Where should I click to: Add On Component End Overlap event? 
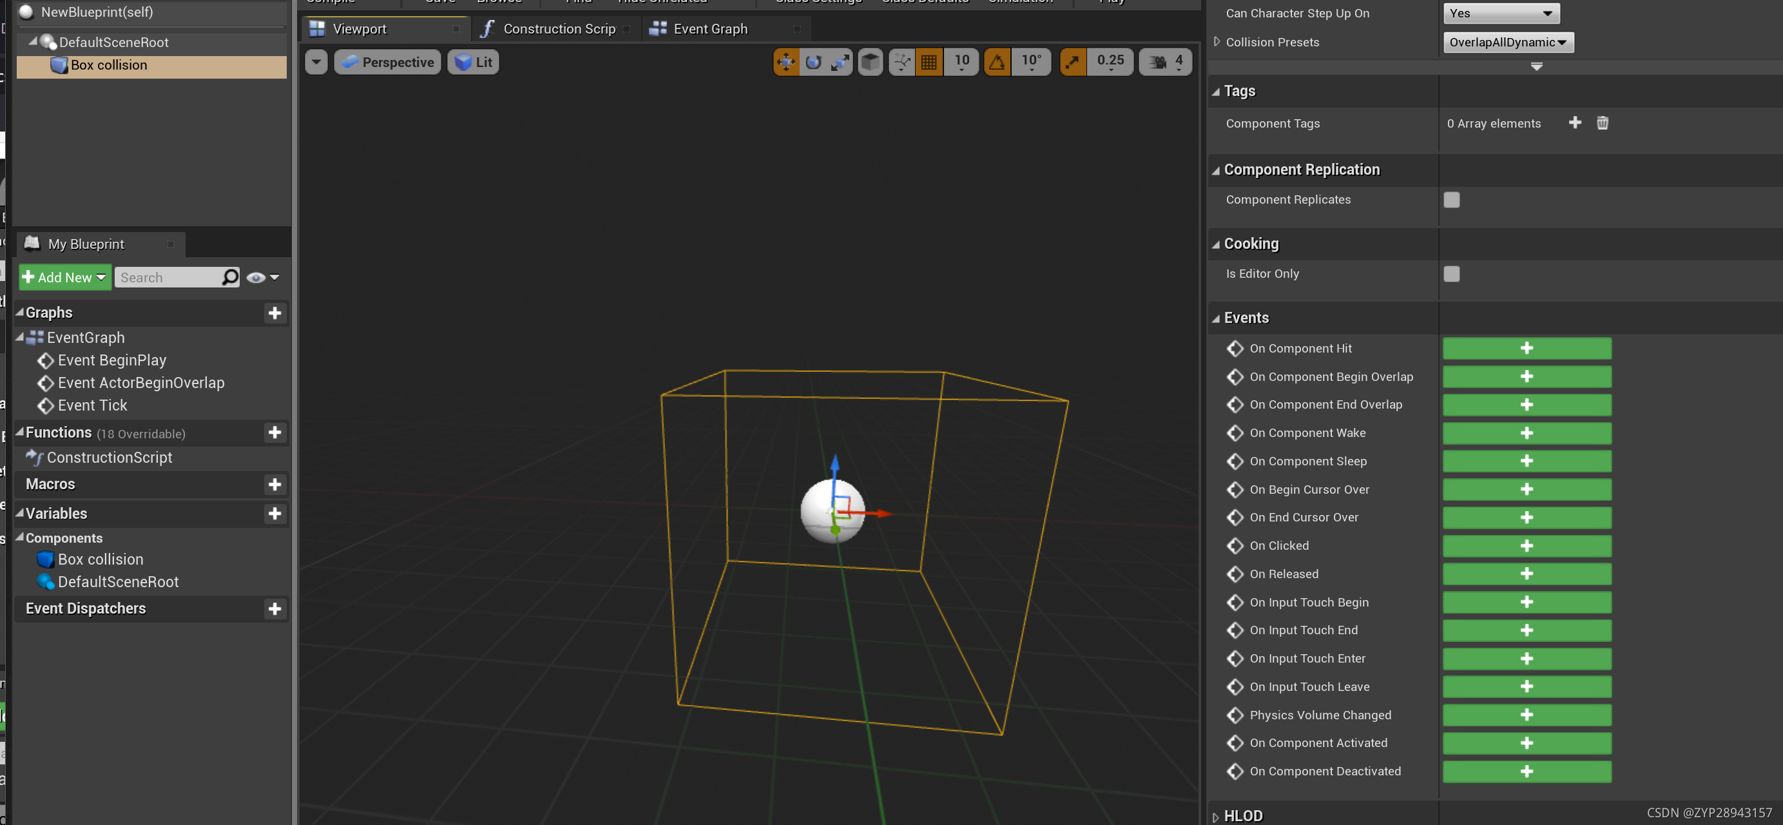(x=1527, y=405)
